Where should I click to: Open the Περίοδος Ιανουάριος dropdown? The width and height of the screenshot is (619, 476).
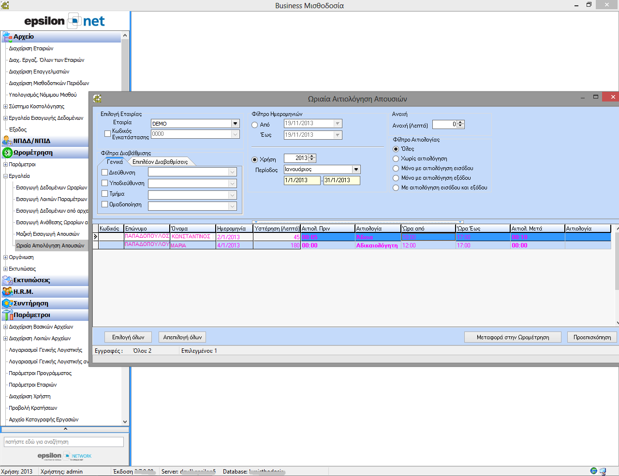pos(356,170)
